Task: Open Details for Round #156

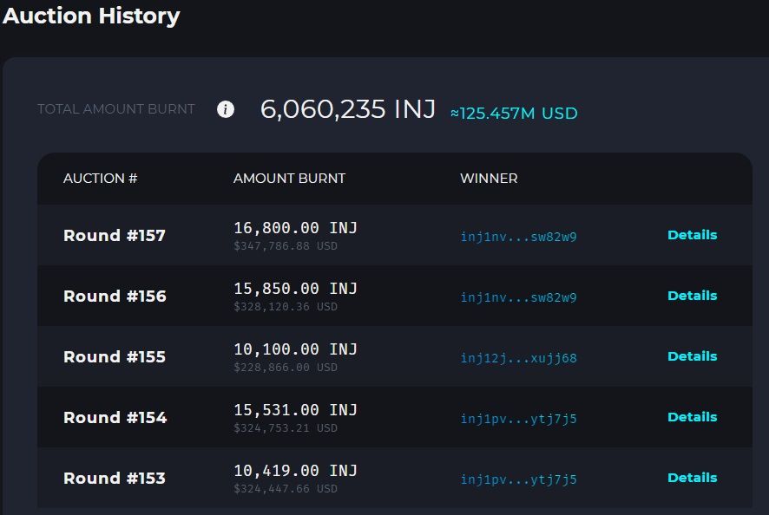Action: (x=692, y=296)
